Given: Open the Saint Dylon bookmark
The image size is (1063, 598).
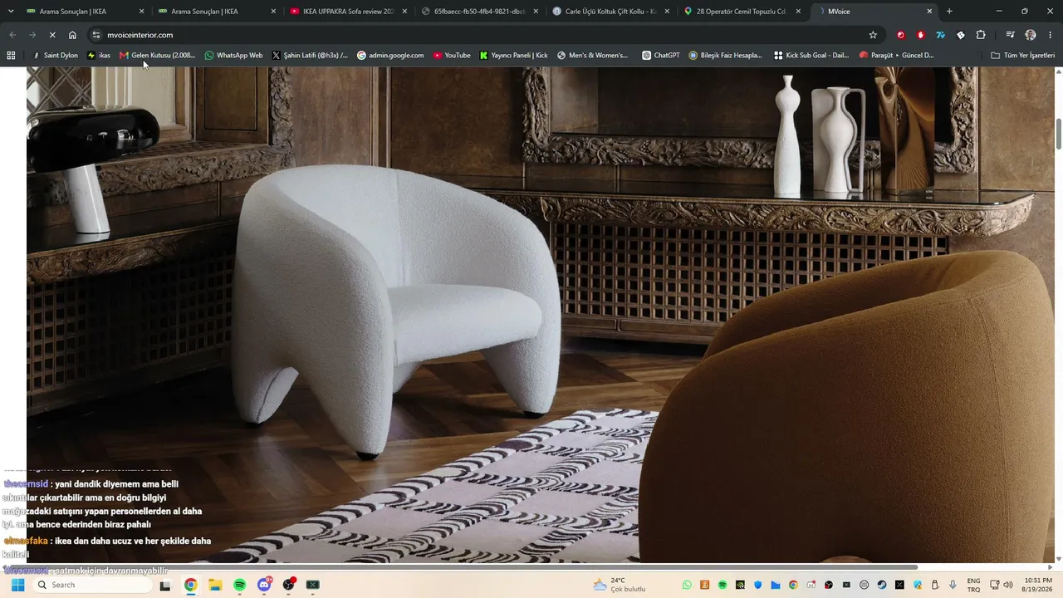Looking at the screenshot, I should tap(55, 56).
